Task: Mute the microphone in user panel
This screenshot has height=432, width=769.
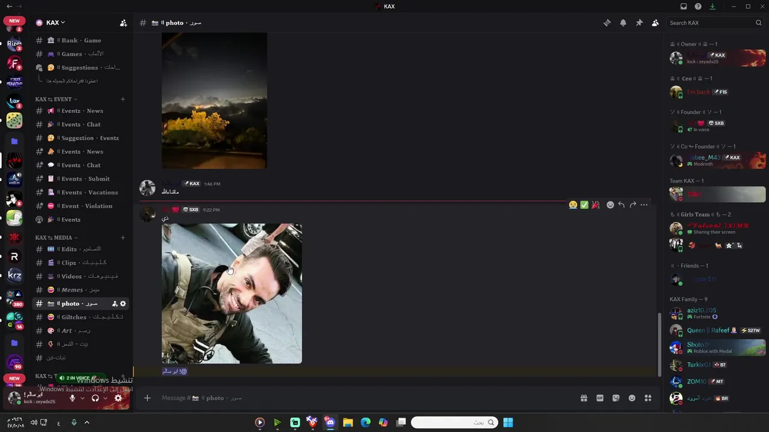Action: coord(73,398)
